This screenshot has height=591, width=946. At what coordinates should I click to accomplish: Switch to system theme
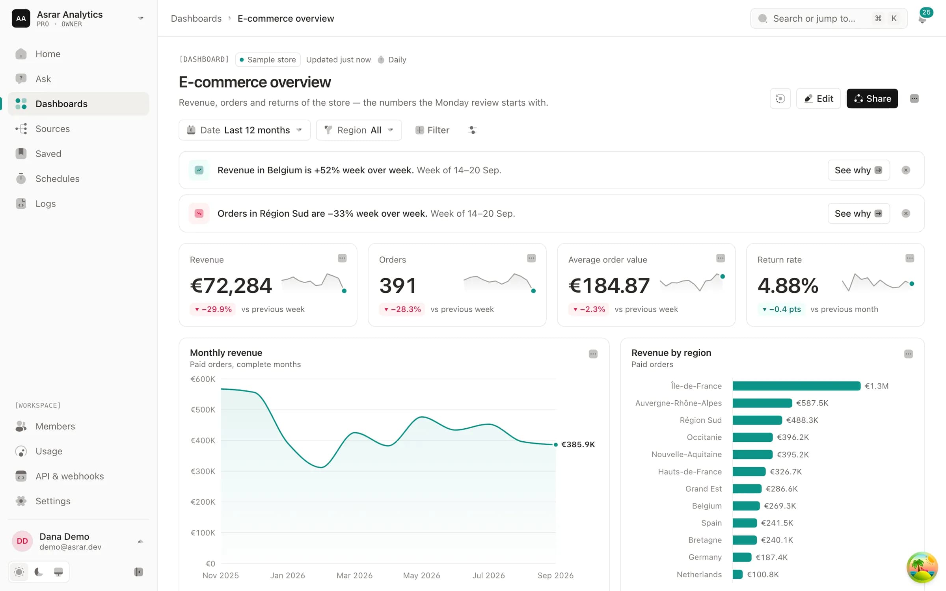click(x=58, y=572)
